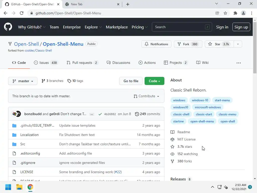Expand the Explore dropdown menu

93,27
